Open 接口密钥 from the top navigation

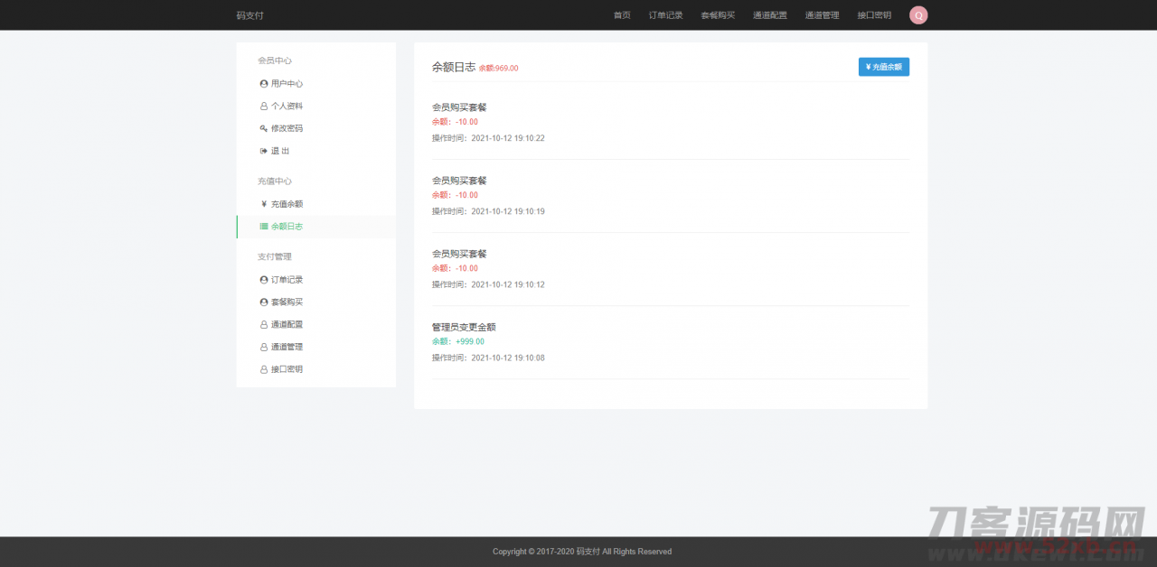(874, 15)
